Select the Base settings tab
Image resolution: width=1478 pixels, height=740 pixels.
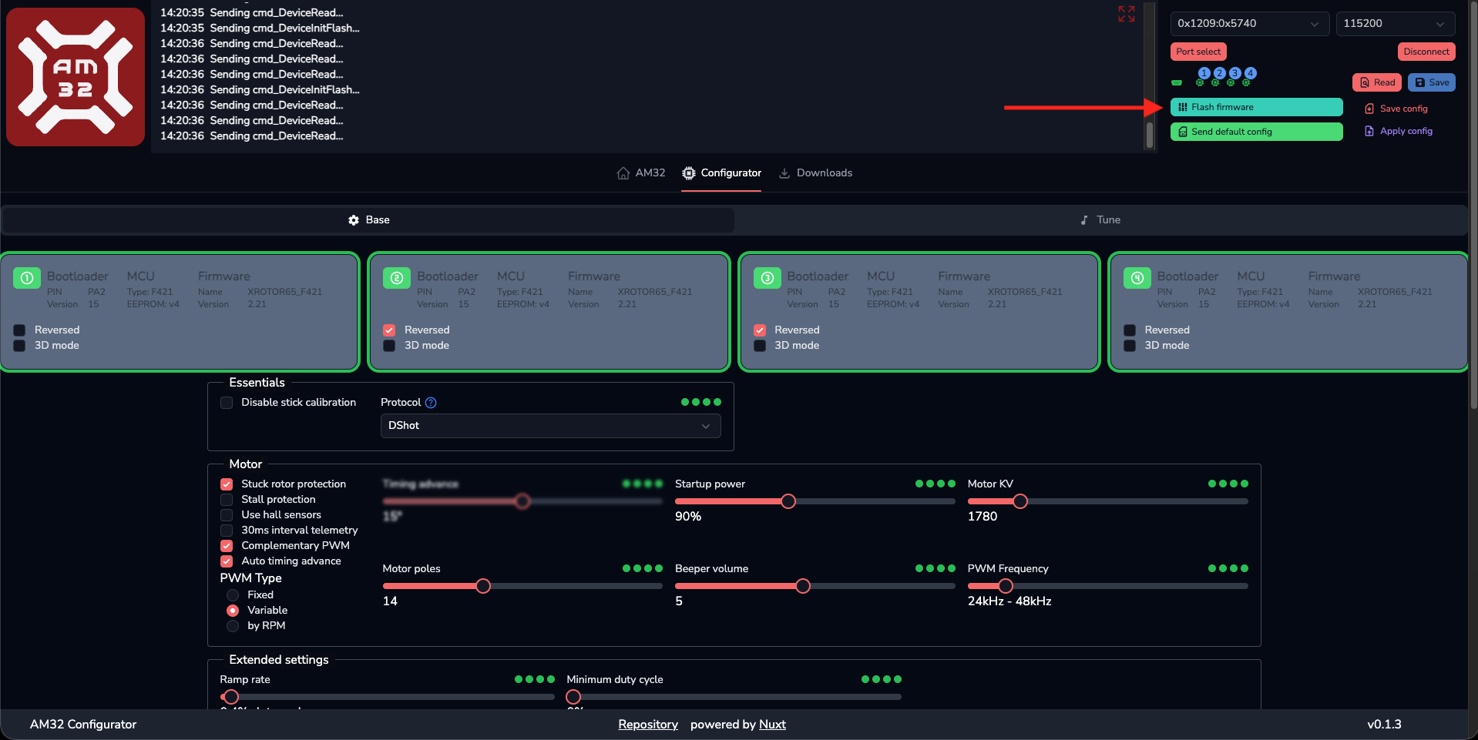tap(368, 220)
